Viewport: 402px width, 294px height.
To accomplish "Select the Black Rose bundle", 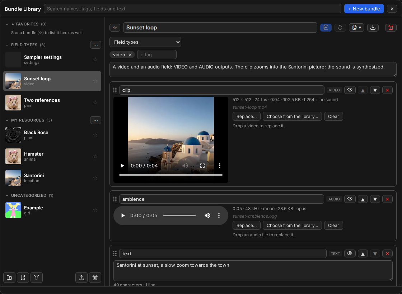I will pyautogui.click(x=52, y=135).
